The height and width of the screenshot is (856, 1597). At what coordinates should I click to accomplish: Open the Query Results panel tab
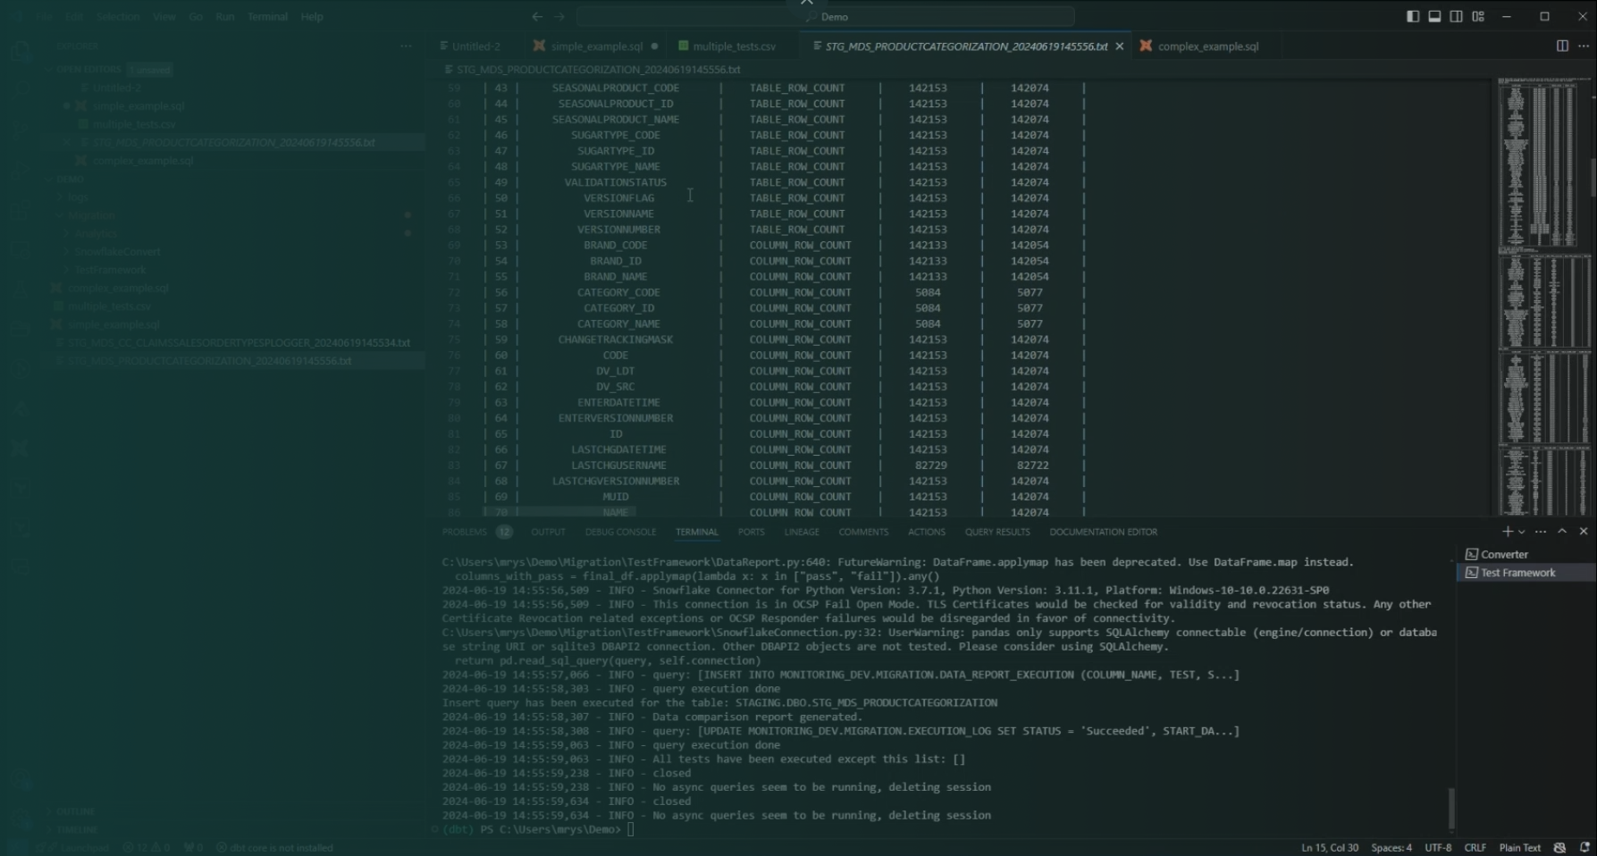pyautogui.click(x=996, y=532)
